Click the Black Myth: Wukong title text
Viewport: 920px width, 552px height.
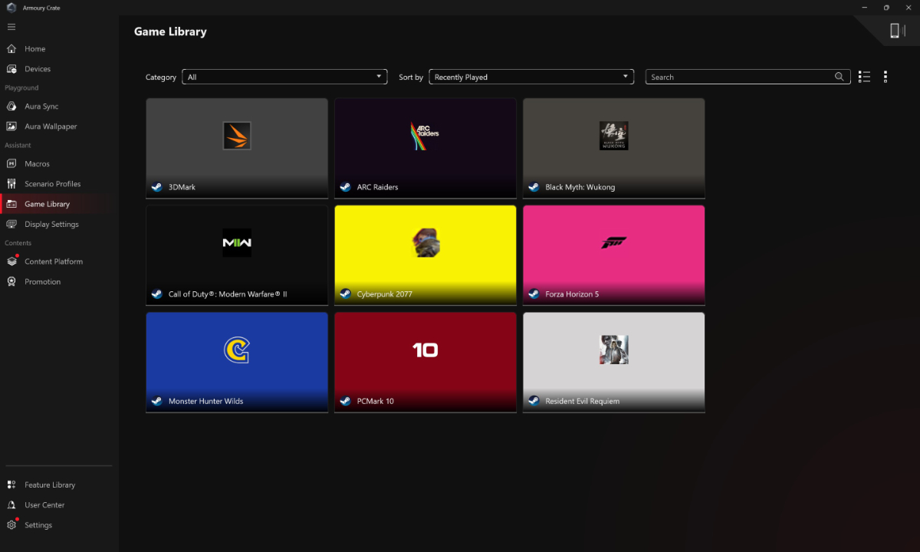pos(580,187)
